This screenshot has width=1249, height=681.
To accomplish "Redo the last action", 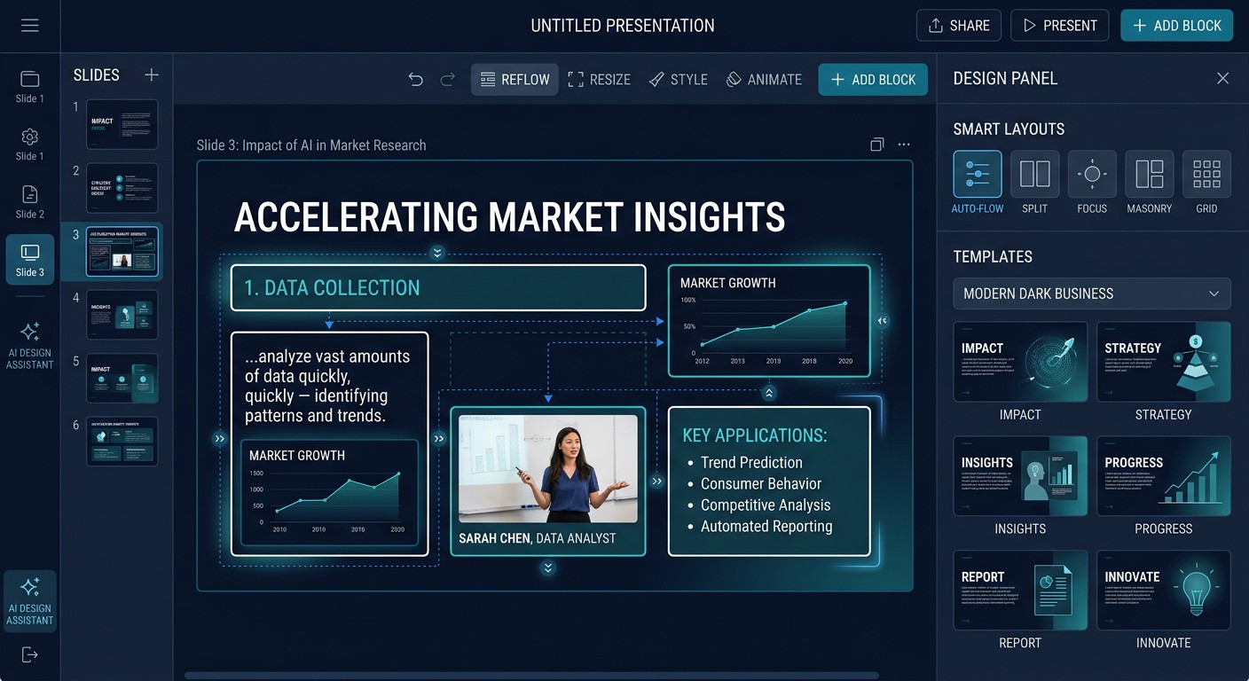I will 448,79.
